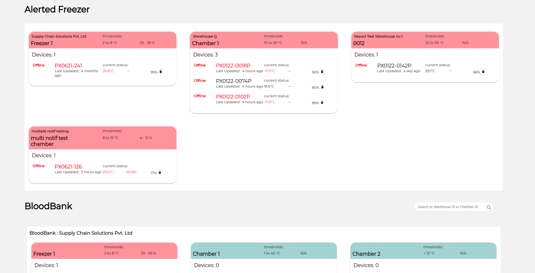535x273 pixels.
Task: View device PX0122-0142P
Action: click(394, 66)
